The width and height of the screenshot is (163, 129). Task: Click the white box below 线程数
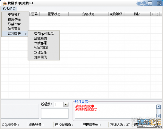pyautogui.click(x=55, y=114)
